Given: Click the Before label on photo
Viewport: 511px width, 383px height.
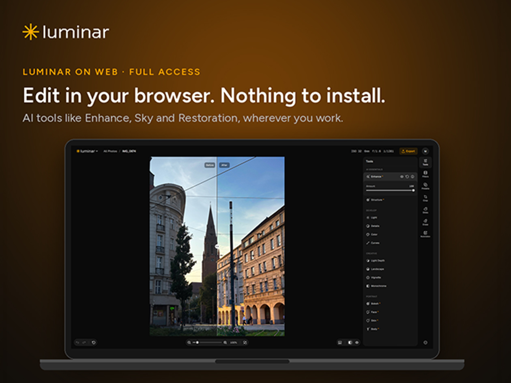Looking at the screenshot, I should [210, 165].
